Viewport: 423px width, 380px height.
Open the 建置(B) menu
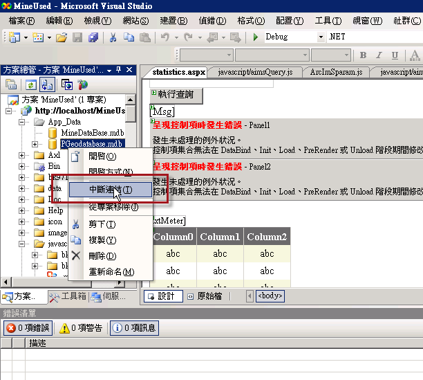coord(173,21)
